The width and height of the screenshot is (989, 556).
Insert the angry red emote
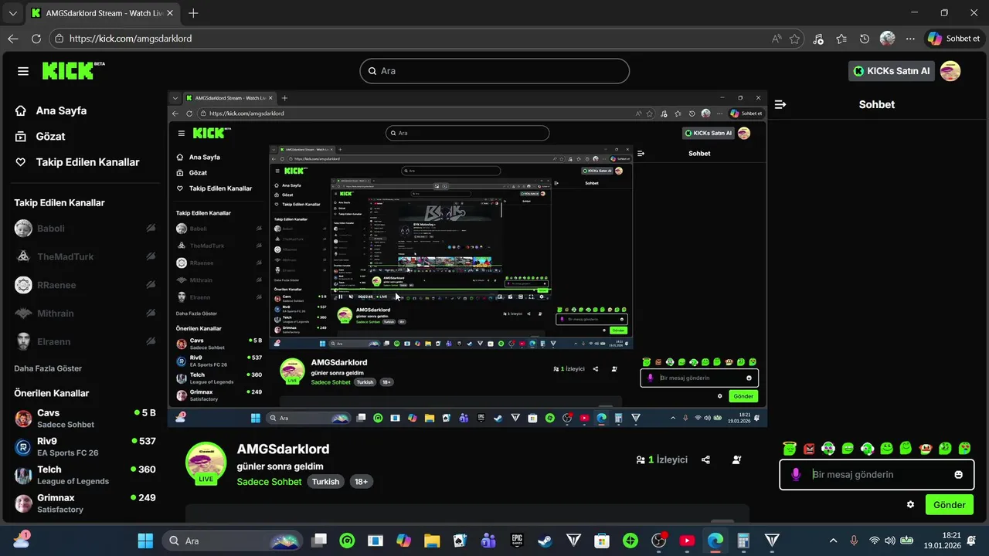(x=809, y=448)
